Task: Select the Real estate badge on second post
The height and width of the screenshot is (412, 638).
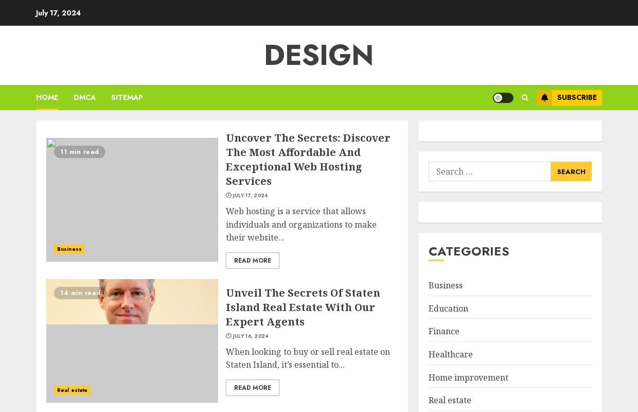Action: (x=72, y=390)
